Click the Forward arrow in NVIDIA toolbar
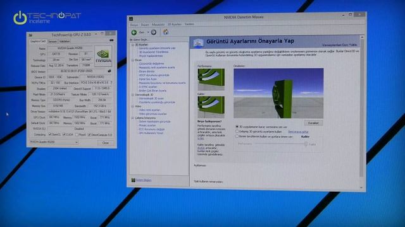This screenshot has height=227, width=405. (x=154, y=32)
